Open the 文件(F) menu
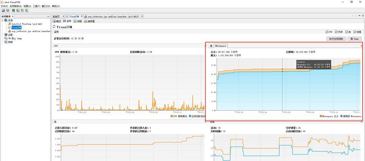 4,6
